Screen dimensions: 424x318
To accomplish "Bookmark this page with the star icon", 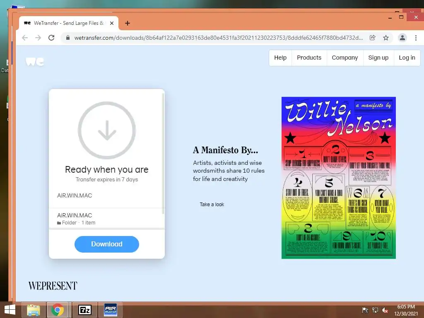I will [x=386, y=38].
